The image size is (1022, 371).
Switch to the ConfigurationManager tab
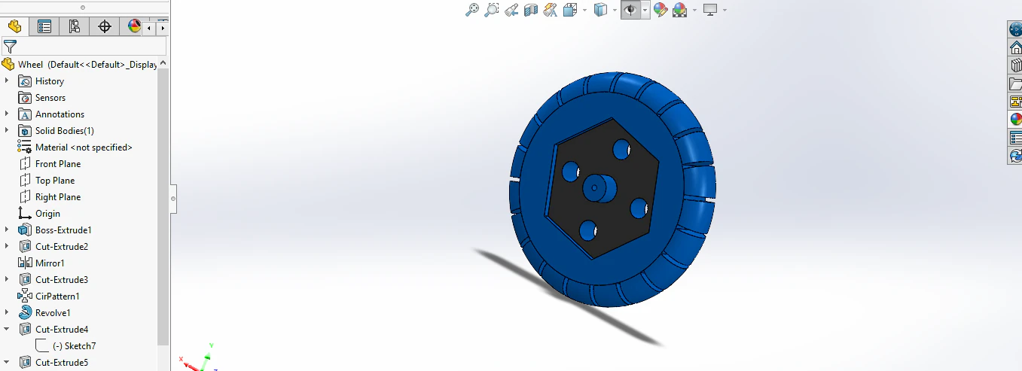coord(75,26)
